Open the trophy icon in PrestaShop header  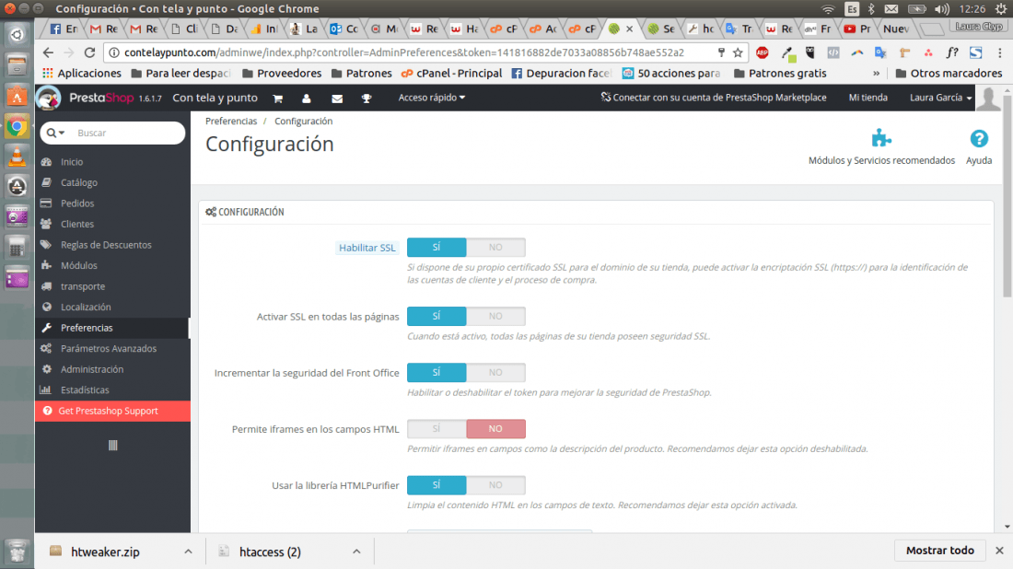click(x=367, y=99)
